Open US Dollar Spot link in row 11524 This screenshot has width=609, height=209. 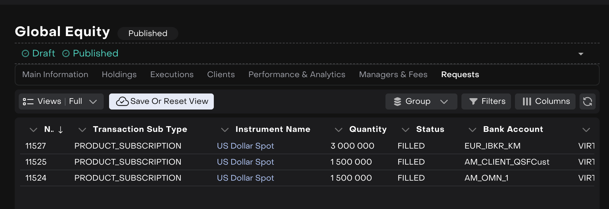[245, 178]
